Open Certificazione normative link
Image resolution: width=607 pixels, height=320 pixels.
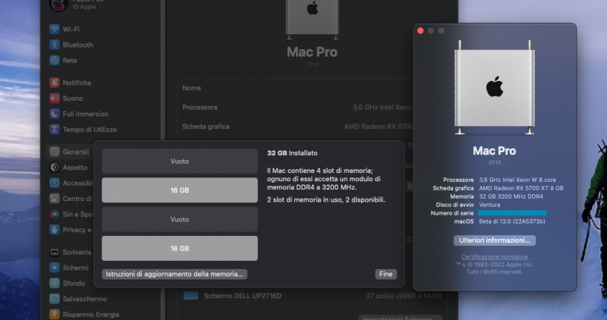[x=495, y=256]
